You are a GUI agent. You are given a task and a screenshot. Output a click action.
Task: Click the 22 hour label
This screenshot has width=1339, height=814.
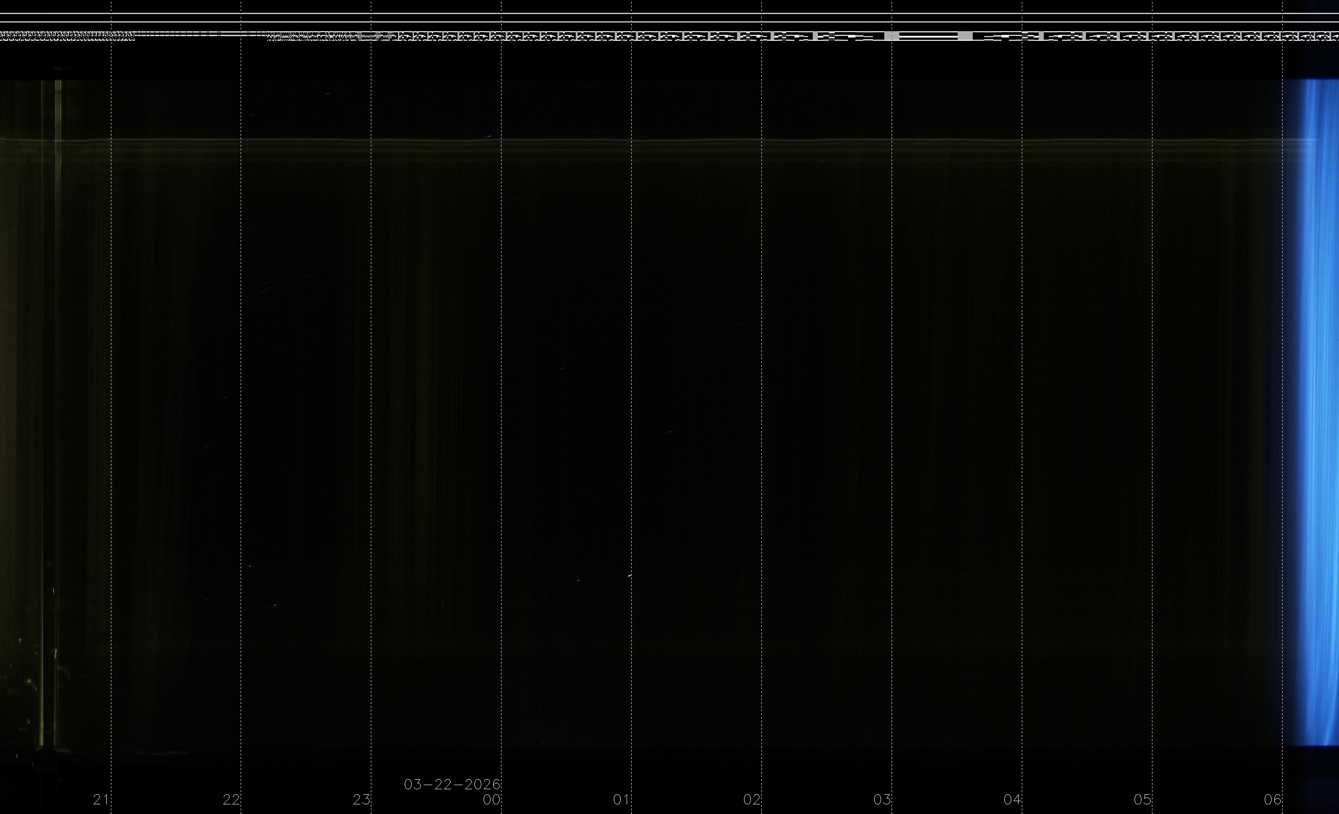click(231, 799)
